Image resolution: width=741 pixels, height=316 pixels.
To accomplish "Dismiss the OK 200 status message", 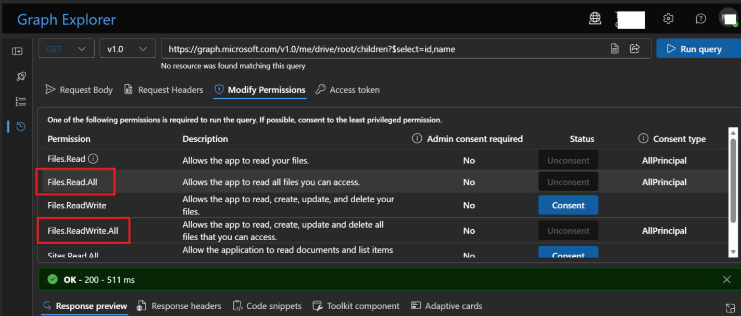I will 726,280.
